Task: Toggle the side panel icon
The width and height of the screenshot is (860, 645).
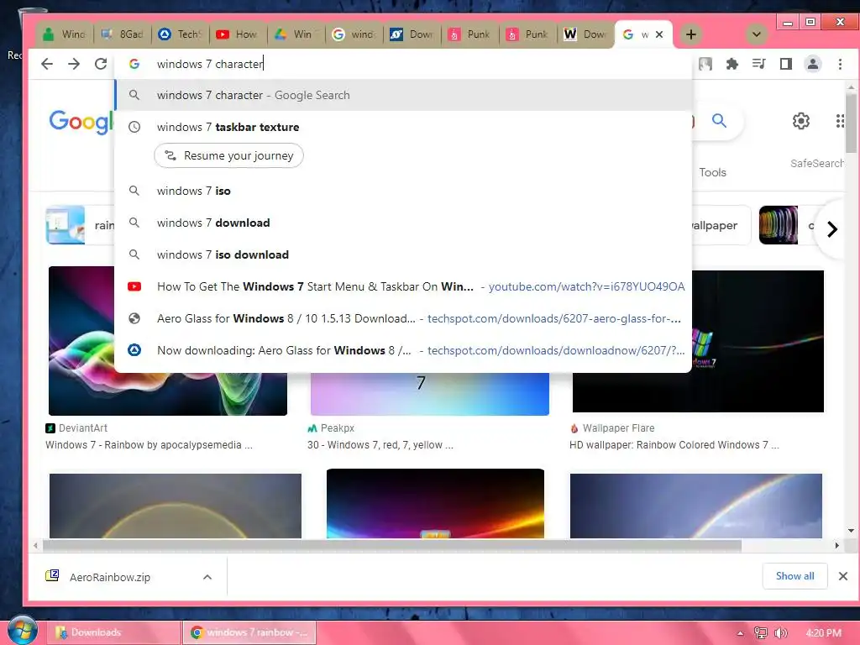Action: tap(785, 64)
